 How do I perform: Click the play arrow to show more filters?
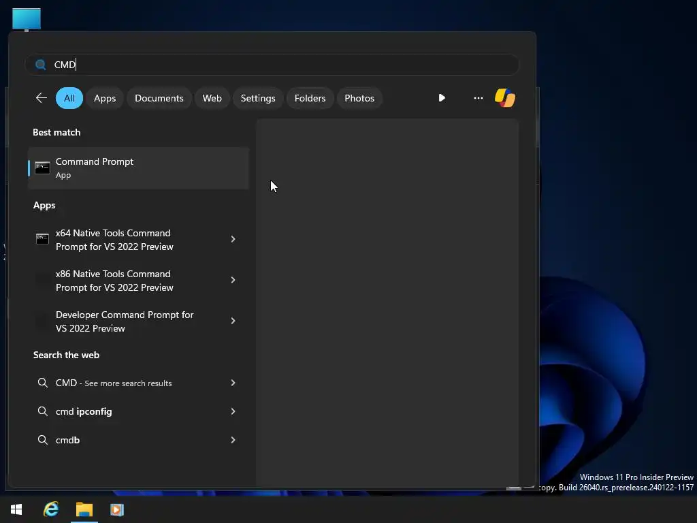pos(441,98)
